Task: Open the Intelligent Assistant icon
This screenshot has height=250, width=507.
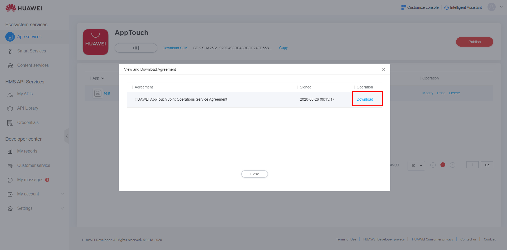Action: 447,7
